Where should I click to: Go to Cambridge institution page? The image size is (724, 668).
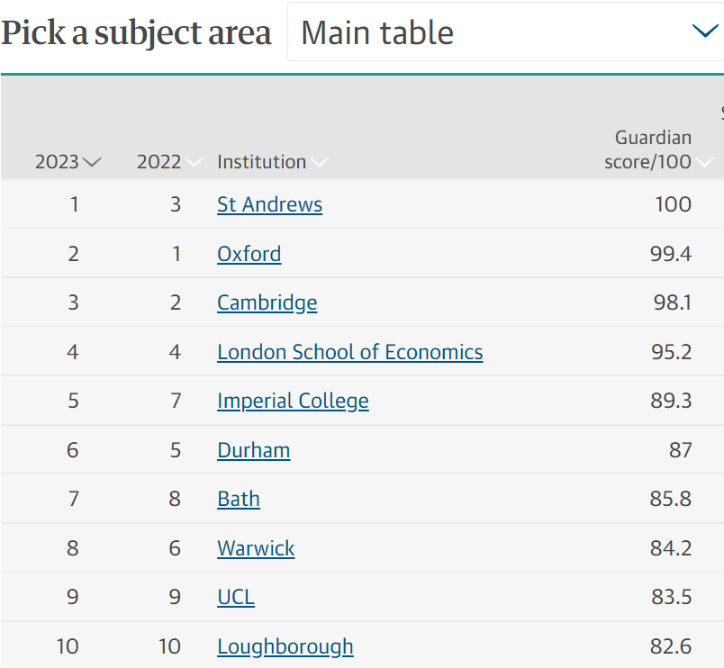tap(267, 302)
